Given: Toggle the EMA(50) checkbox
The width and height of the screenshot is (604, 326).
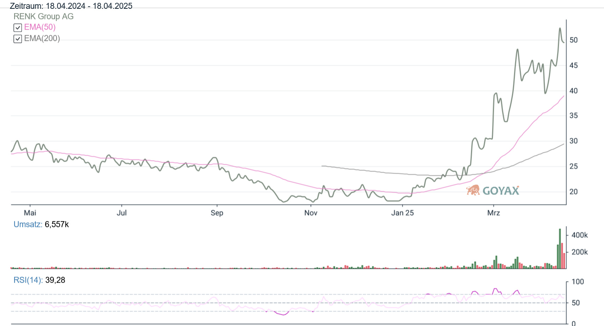Looking at the screenshot, I should (18, 27).
